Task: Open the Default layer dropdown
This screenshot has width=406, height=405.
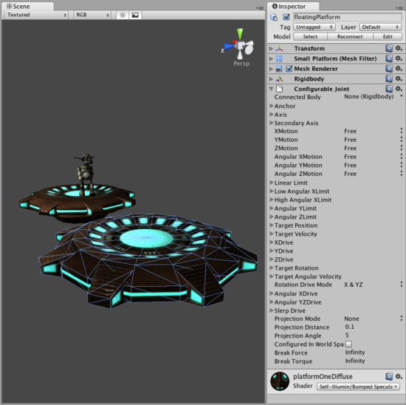Action: pyautogui.click(x=380, y=27)
